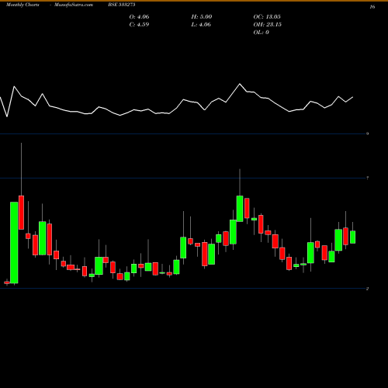Click the axis label '16' at top right
This screenshot has width=388, height=388.
pos(372,7)
